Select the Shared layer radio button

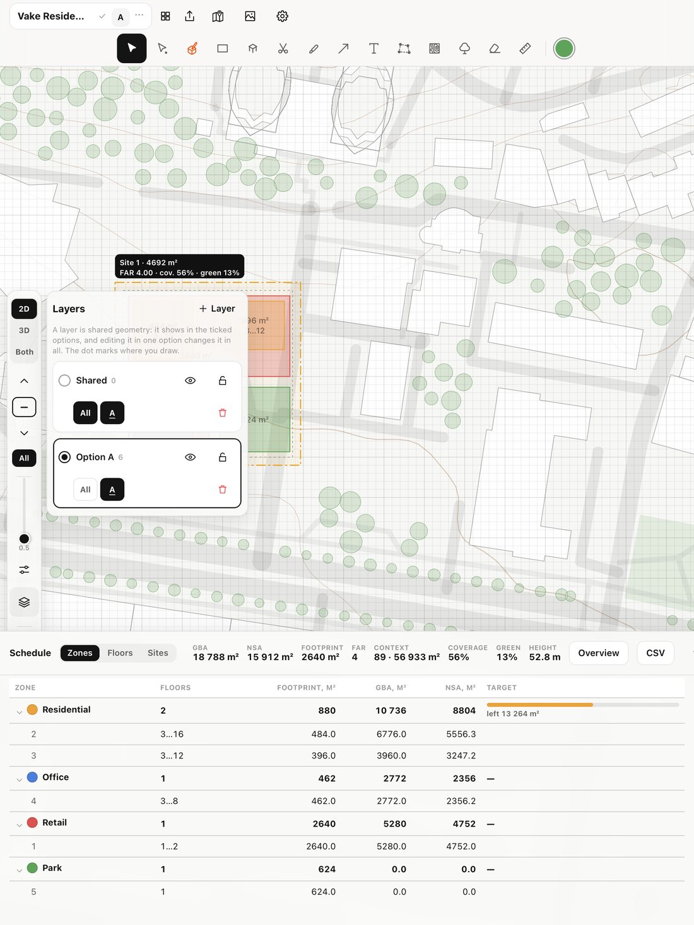(64, 380)
